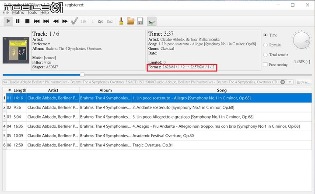Open the folder icon to load files
315x194 pixels.
(130, 21)
